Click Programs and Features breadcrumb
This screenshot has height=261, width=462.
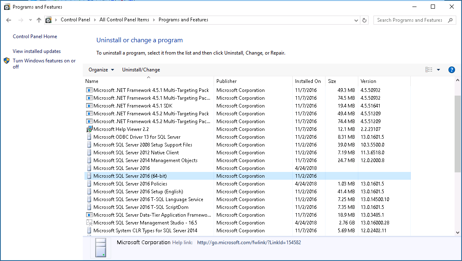pos(183,20)
